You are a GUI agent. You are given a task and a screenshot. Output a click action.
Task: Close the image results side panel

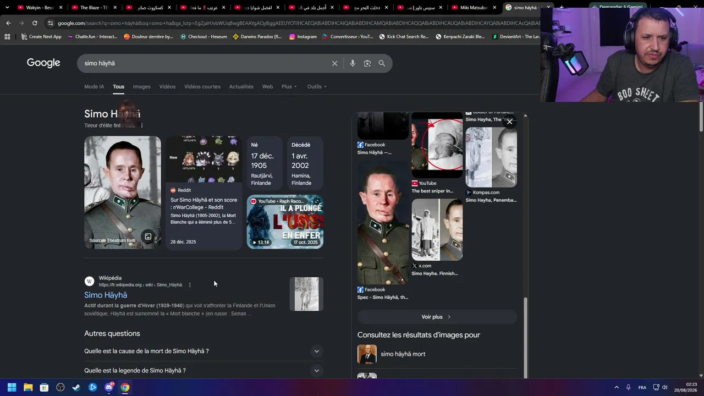pyautogui.click(x=510, y=122)
